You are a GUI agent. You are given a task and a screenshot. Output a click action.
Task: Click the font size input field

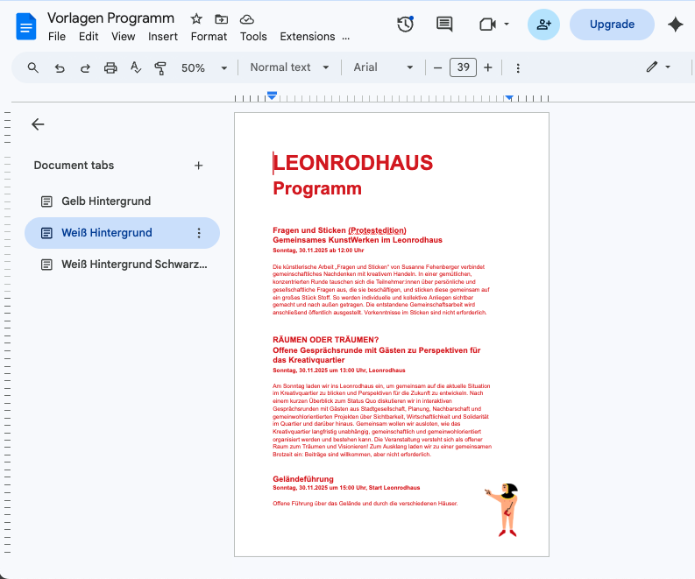click(463, 67)
